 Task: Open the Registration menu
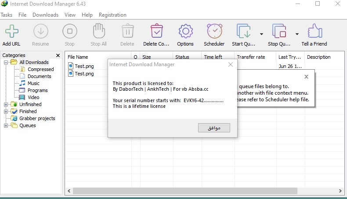click(112, 15)
